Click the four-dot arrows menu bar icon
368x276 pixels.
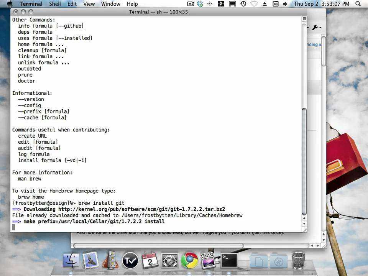210,4
